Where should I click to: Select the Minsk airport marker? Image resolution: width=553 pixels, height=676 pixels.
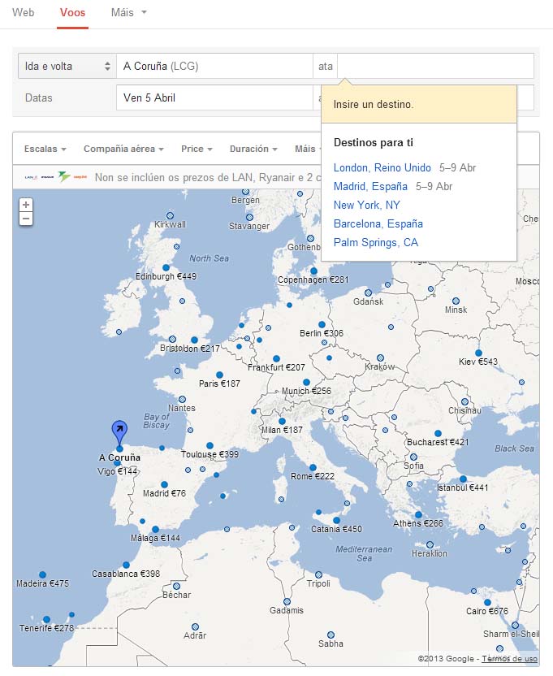[456, 301]
